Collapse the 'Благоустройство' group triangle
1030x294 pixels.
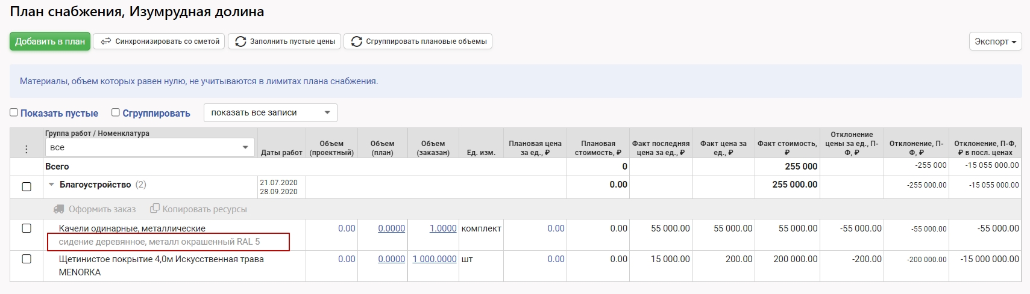click(x=51, y=185)
